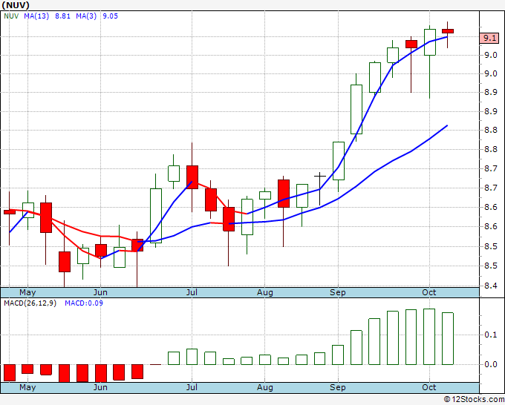Click the black doji candlestick before Sep

click(x=320, y=189)
